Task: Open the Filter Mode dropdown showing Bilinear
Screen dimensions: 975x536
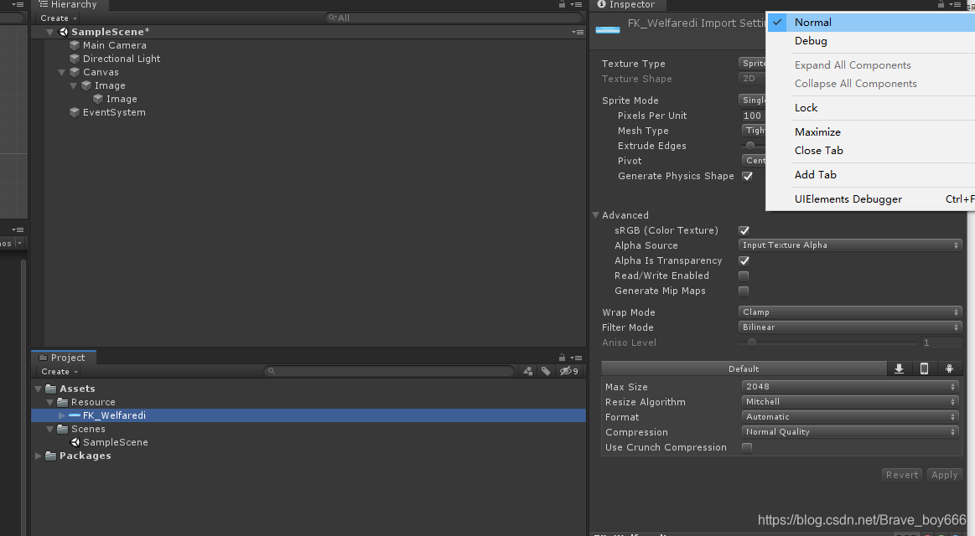Action: [x=850, y=327]
